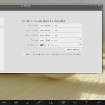The height and width of the screenshot is (105, 105).
Task: Click the file manager icon in taskbar
Action: click(x=4, y=102)
